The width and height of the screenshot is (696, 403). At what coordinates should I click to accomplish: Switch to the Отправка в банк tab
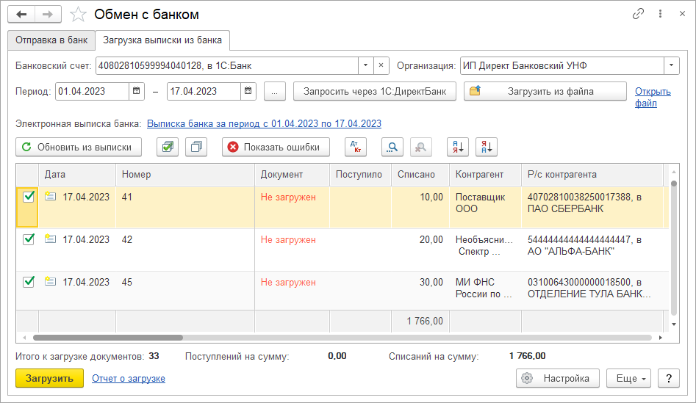[x=51, y=40]
